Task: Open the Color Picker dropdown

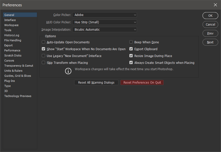Action: tap(105, 15)
